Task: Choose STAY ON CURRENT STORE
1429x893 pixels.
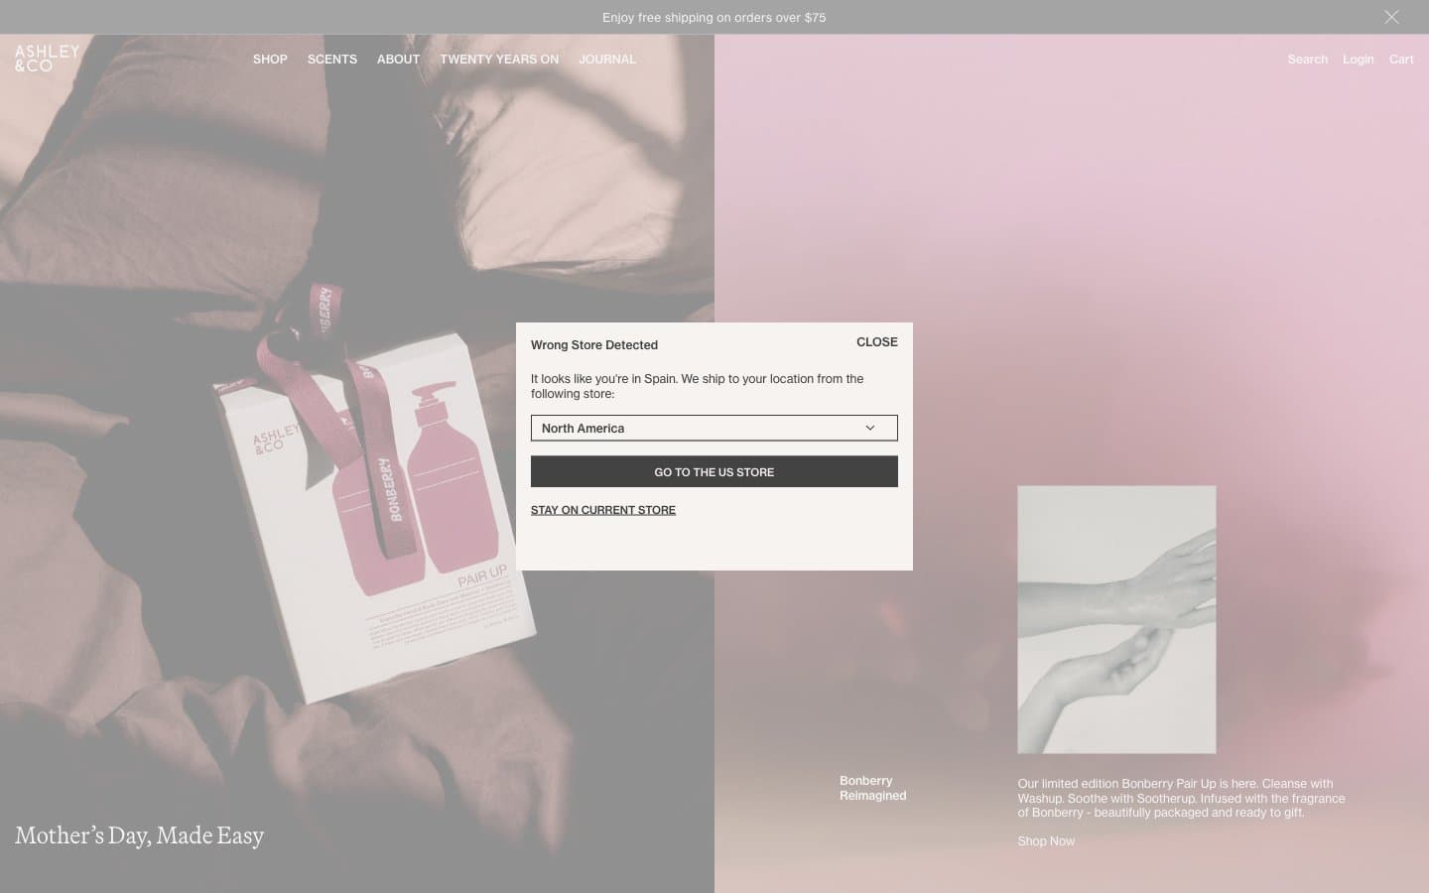Action: 603,510
